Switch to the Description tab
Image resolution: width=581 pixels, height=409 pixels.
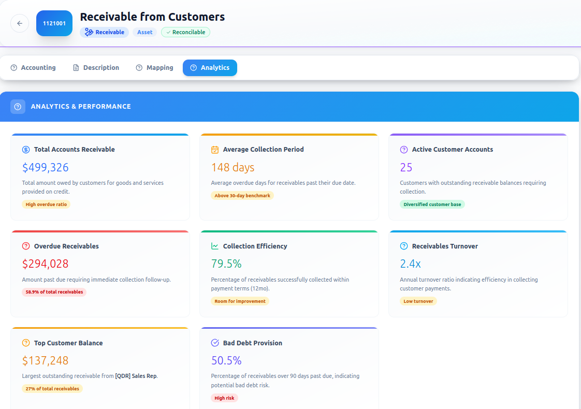[96, 68]
